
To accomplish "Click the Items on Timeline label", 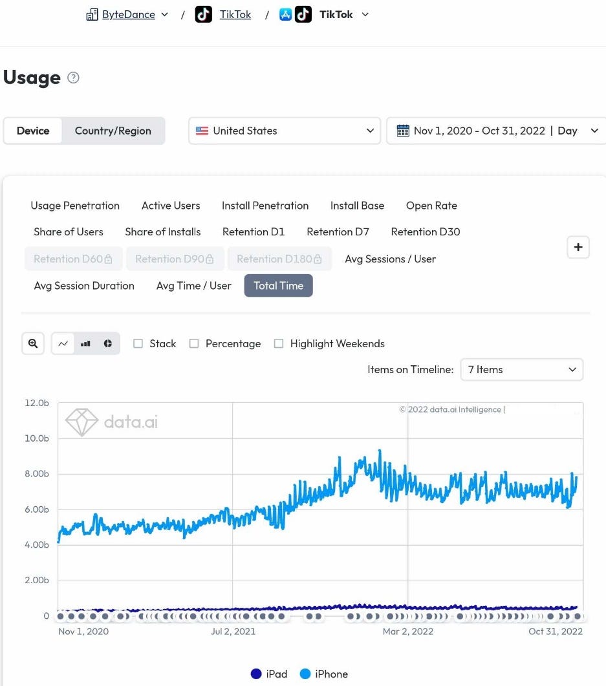I will click(x=411, y=370).
